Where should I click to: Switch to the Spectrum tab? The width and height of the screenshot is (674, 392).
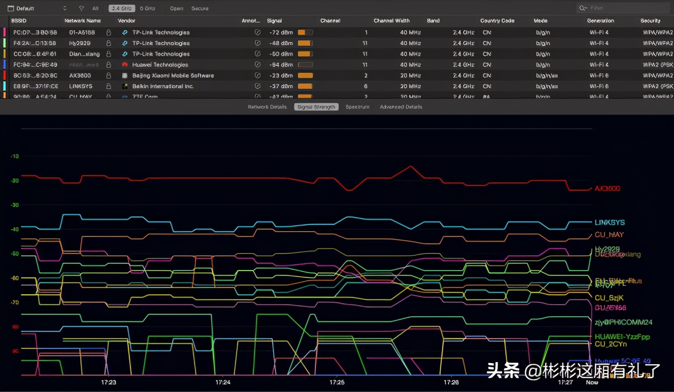[x=357, y=107]
